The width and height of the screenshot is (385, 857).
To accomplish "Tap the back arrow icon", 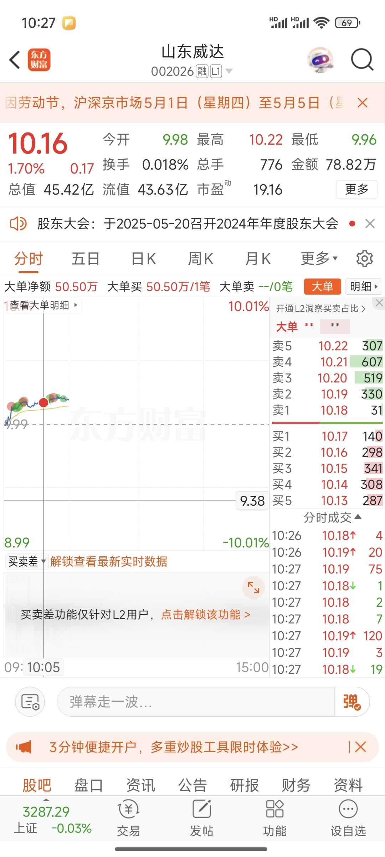I will click(x=15, y=60).
